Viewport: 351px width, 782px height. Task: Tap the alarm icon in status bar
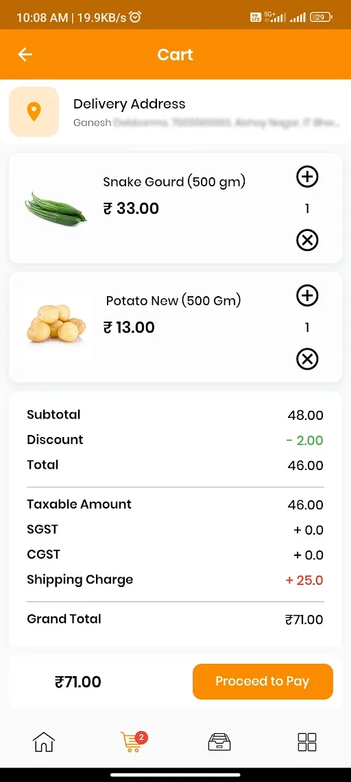135,17
